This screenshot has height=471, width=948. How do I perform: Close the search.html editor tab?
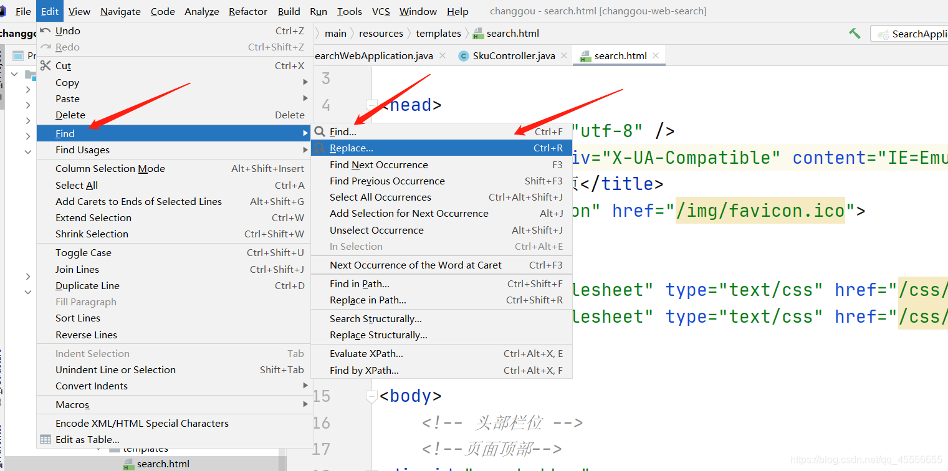(x=656, y=55)
